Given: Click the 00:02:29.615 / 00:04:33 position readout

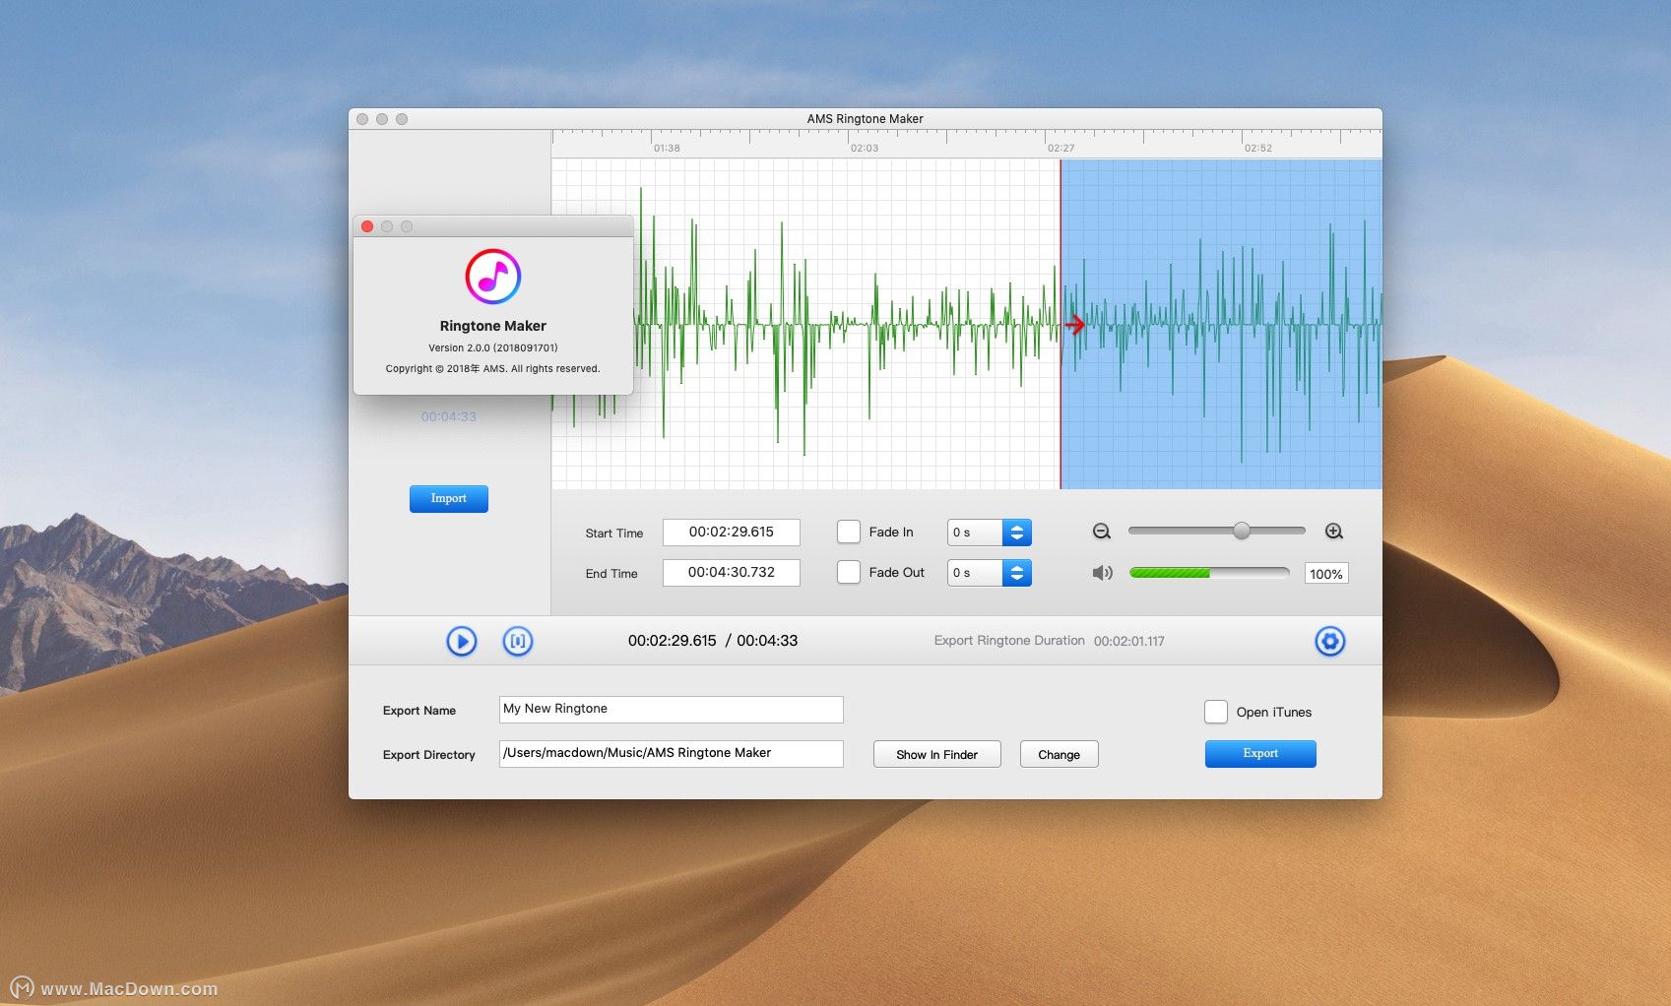Looking at the screenshot, I should click(713, 641).
